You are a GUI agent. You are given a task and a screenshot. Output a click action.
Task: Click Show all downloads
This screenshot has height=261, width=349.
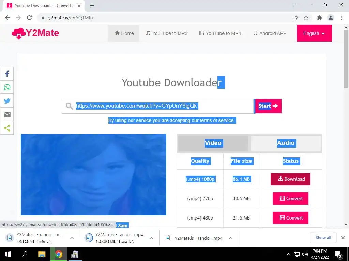click(x=323, y=238)
